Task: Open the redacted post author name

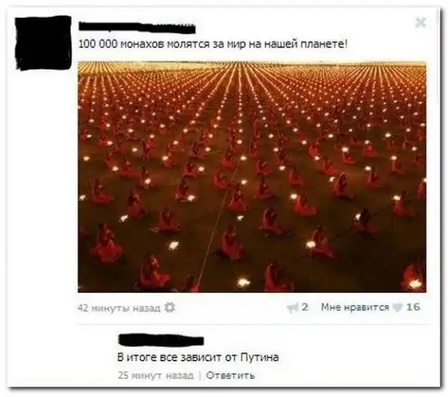Action: [137, 28]
